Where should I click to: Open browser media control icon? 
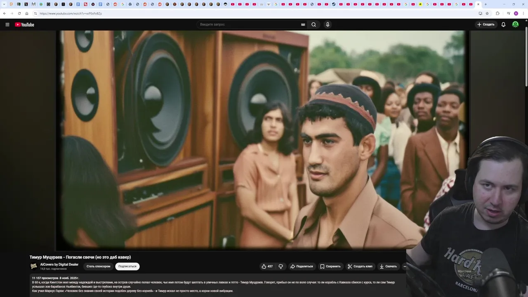[509, 13]
